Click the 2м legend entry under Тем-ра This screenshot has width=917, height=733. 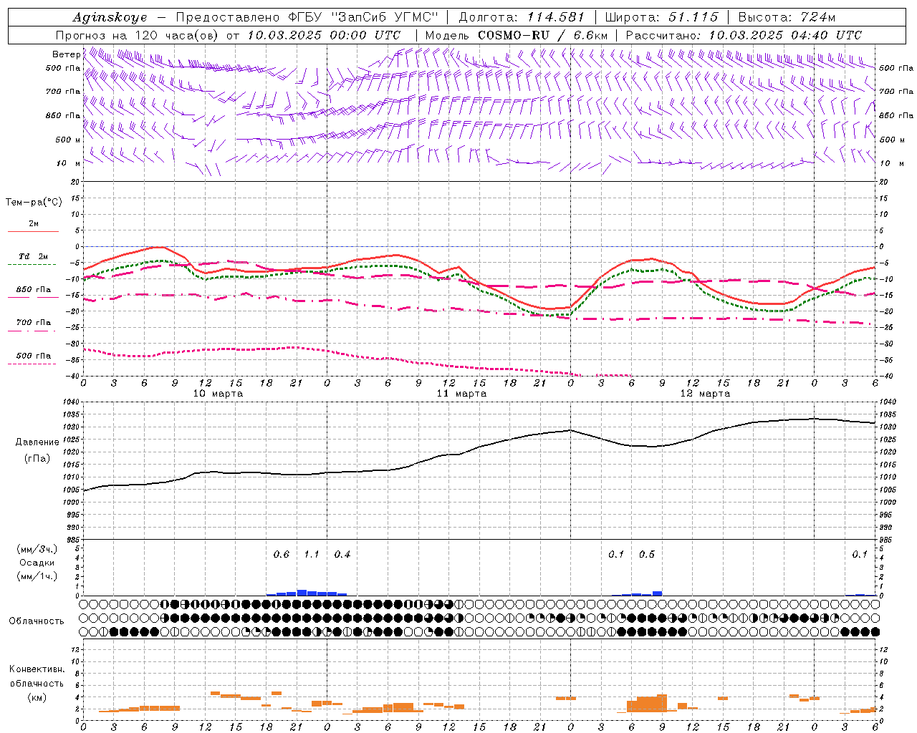point(34,223)
